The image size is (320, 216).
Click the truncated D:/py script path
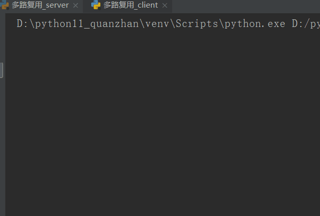(x=306, y=24)
